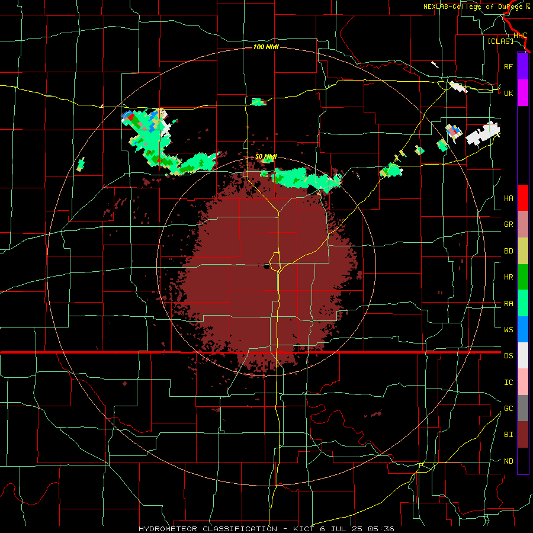Screen dimensions: 533x533
Task: Pick the dark green HR heavy rain swatch
Action: 523,277
